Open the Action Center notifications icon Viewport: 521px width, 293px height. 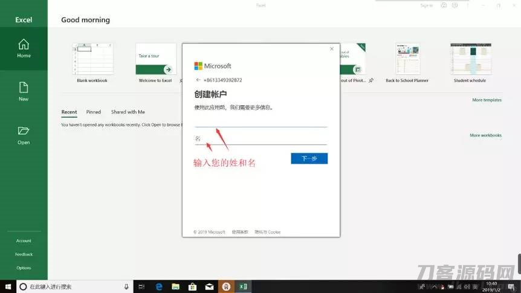(x=511, y=286)
